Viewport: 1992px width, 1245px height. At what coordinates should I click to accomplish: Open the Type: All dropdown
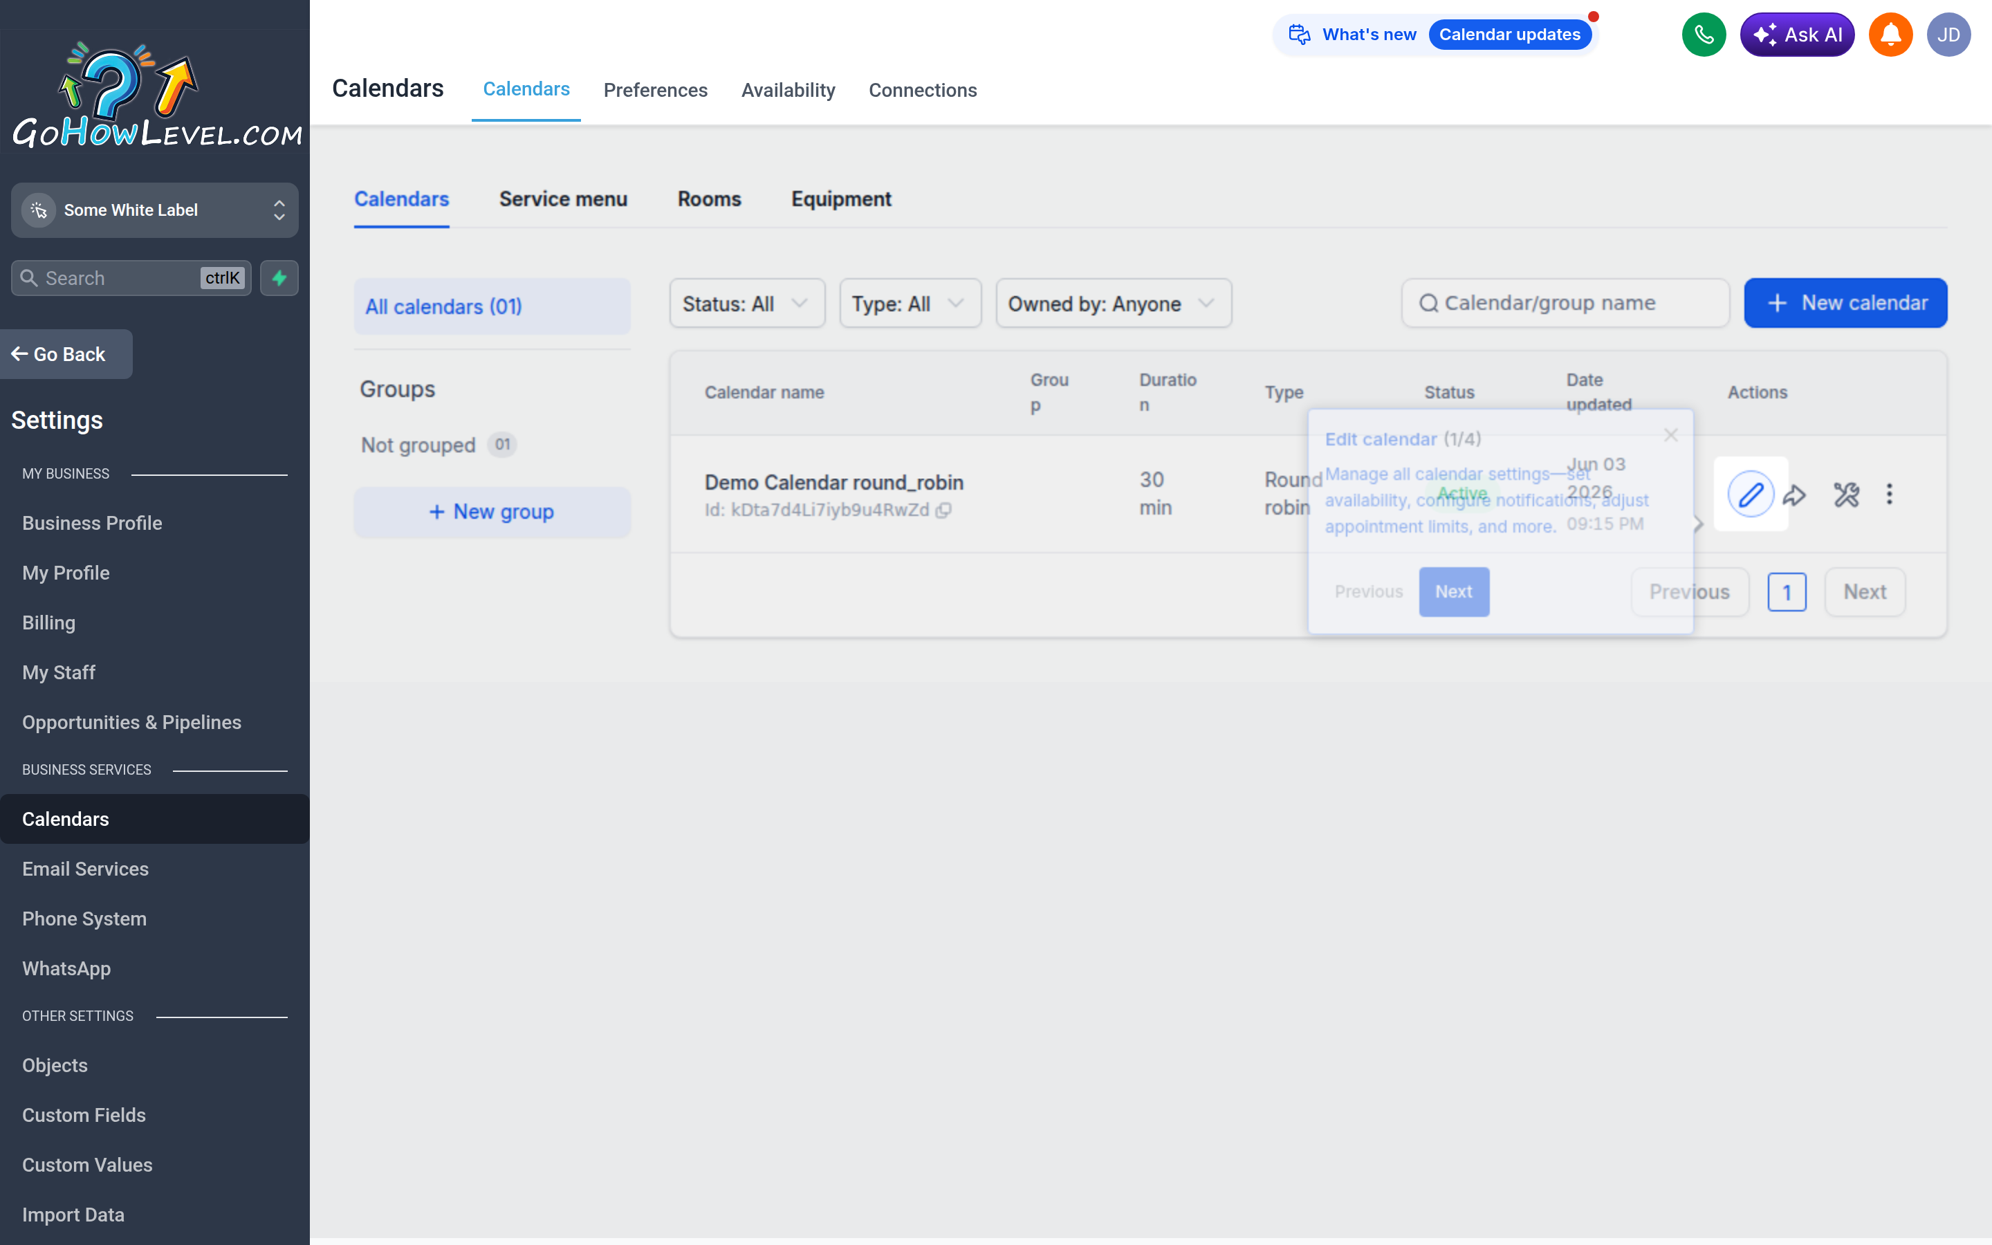point(910,304)
